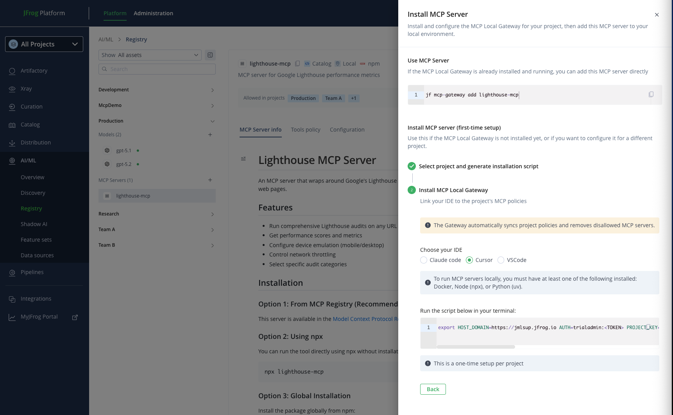Select the gpt-5.1 model row
673x415 pixels.
click(157, 150)
